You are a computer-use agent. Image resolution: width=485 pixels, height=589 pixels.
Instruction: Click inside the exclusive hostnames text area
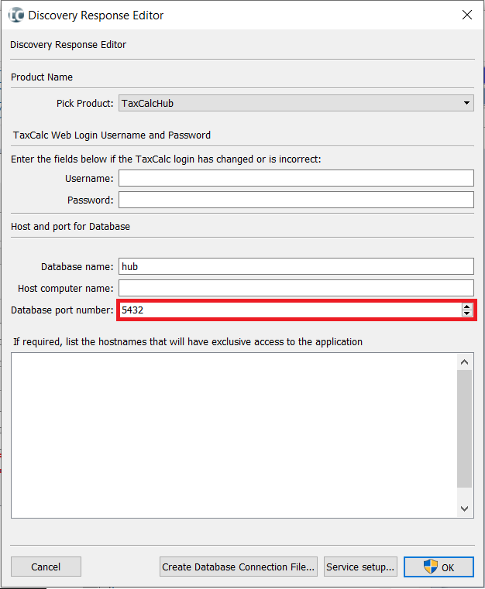pyautogui.click(x=232, y=433)
